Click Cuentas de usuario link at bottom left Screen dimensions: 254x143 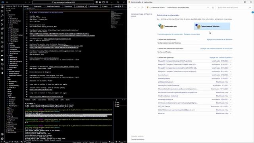tap(138, 139)
